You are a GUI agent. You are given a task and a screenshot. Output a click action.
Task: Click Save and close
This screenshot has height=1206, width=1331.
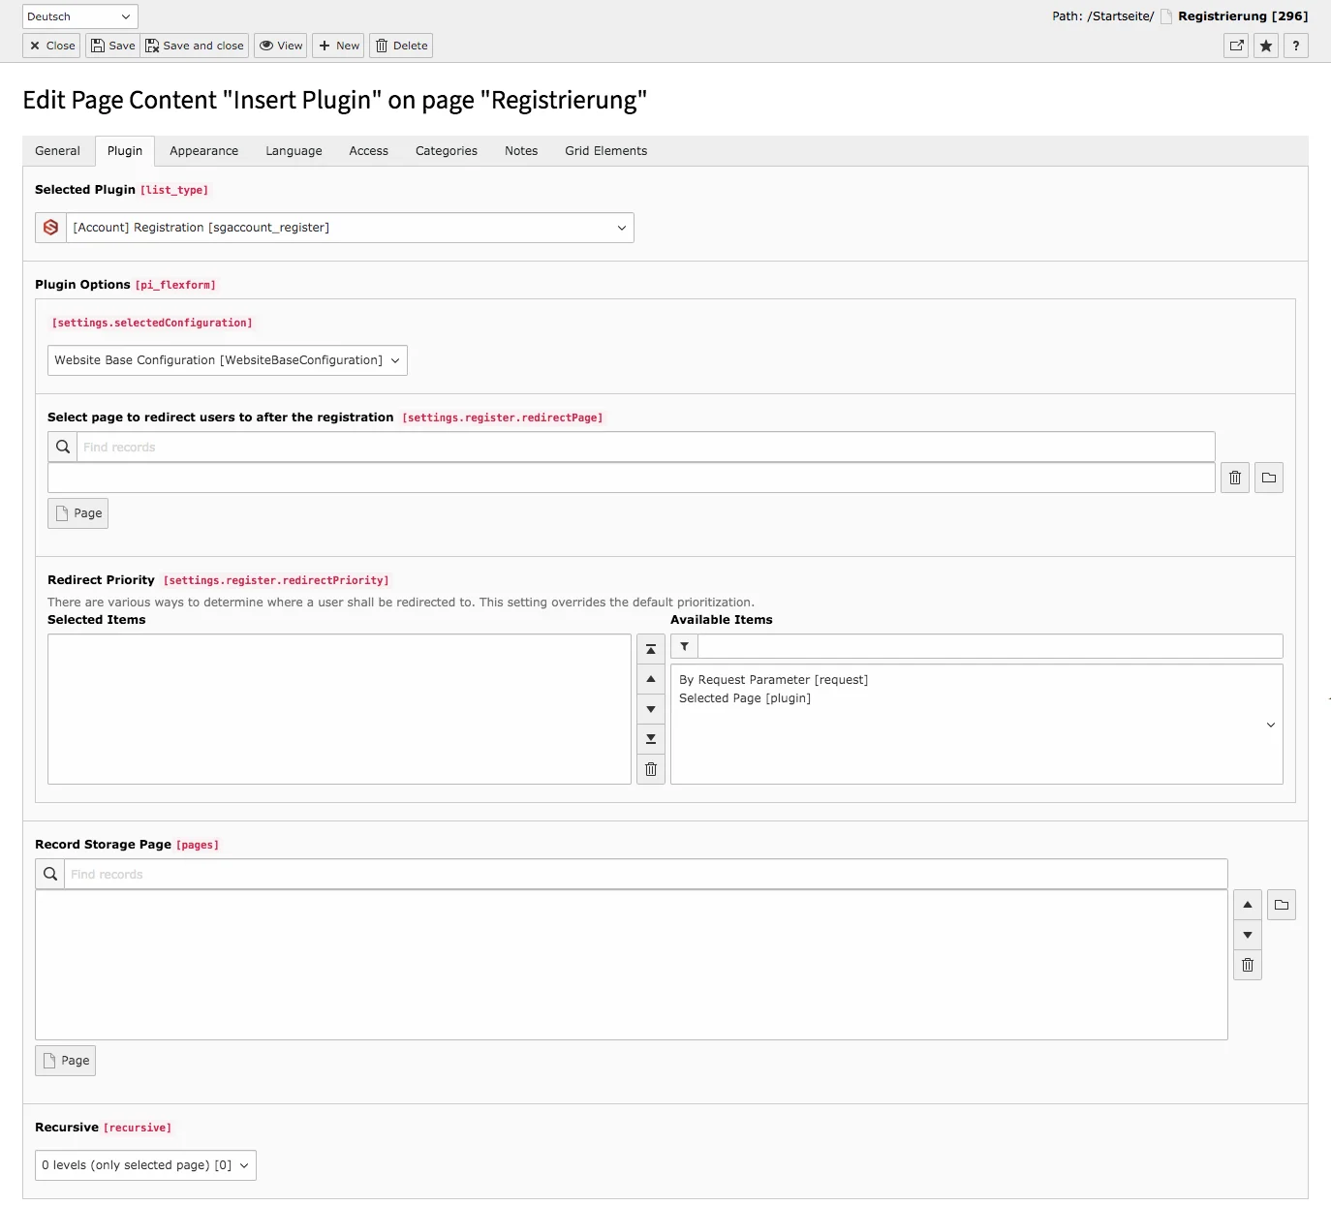point(195,45)
